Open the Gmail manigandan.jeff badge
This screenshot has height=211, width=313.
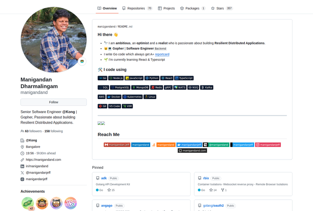coord(117,145)
